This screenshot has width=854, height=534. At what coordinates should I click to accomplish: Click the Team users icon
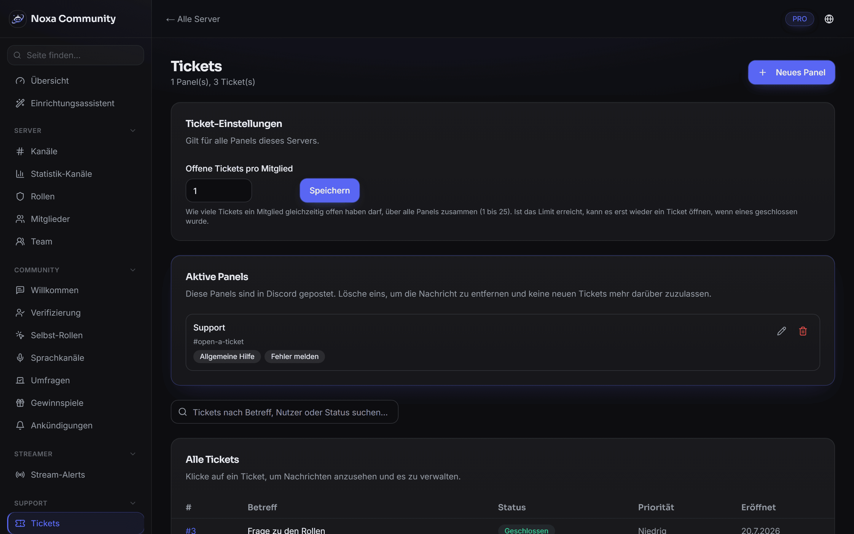pyautogui.click(x=20, y=241)
